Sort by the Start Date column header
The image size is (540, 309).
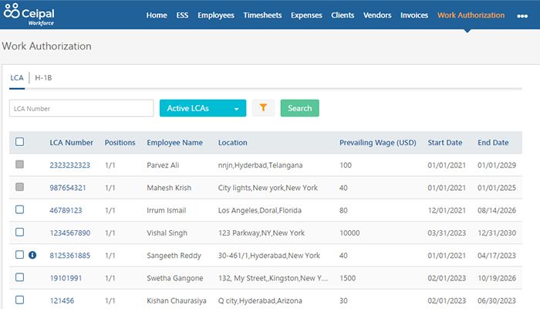point(444,143)
